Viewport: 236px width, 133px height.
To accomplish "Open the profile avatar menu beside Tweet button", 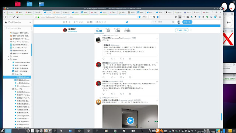I will [x=178, y=22].
